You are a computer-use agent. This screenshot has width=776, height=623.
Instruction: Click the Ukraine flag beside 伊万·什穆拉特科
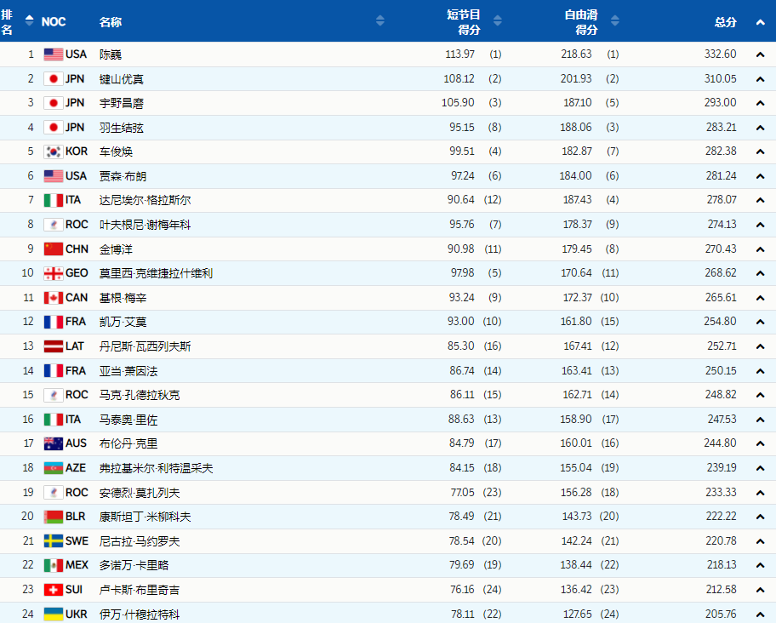click(x=52, y=614)
